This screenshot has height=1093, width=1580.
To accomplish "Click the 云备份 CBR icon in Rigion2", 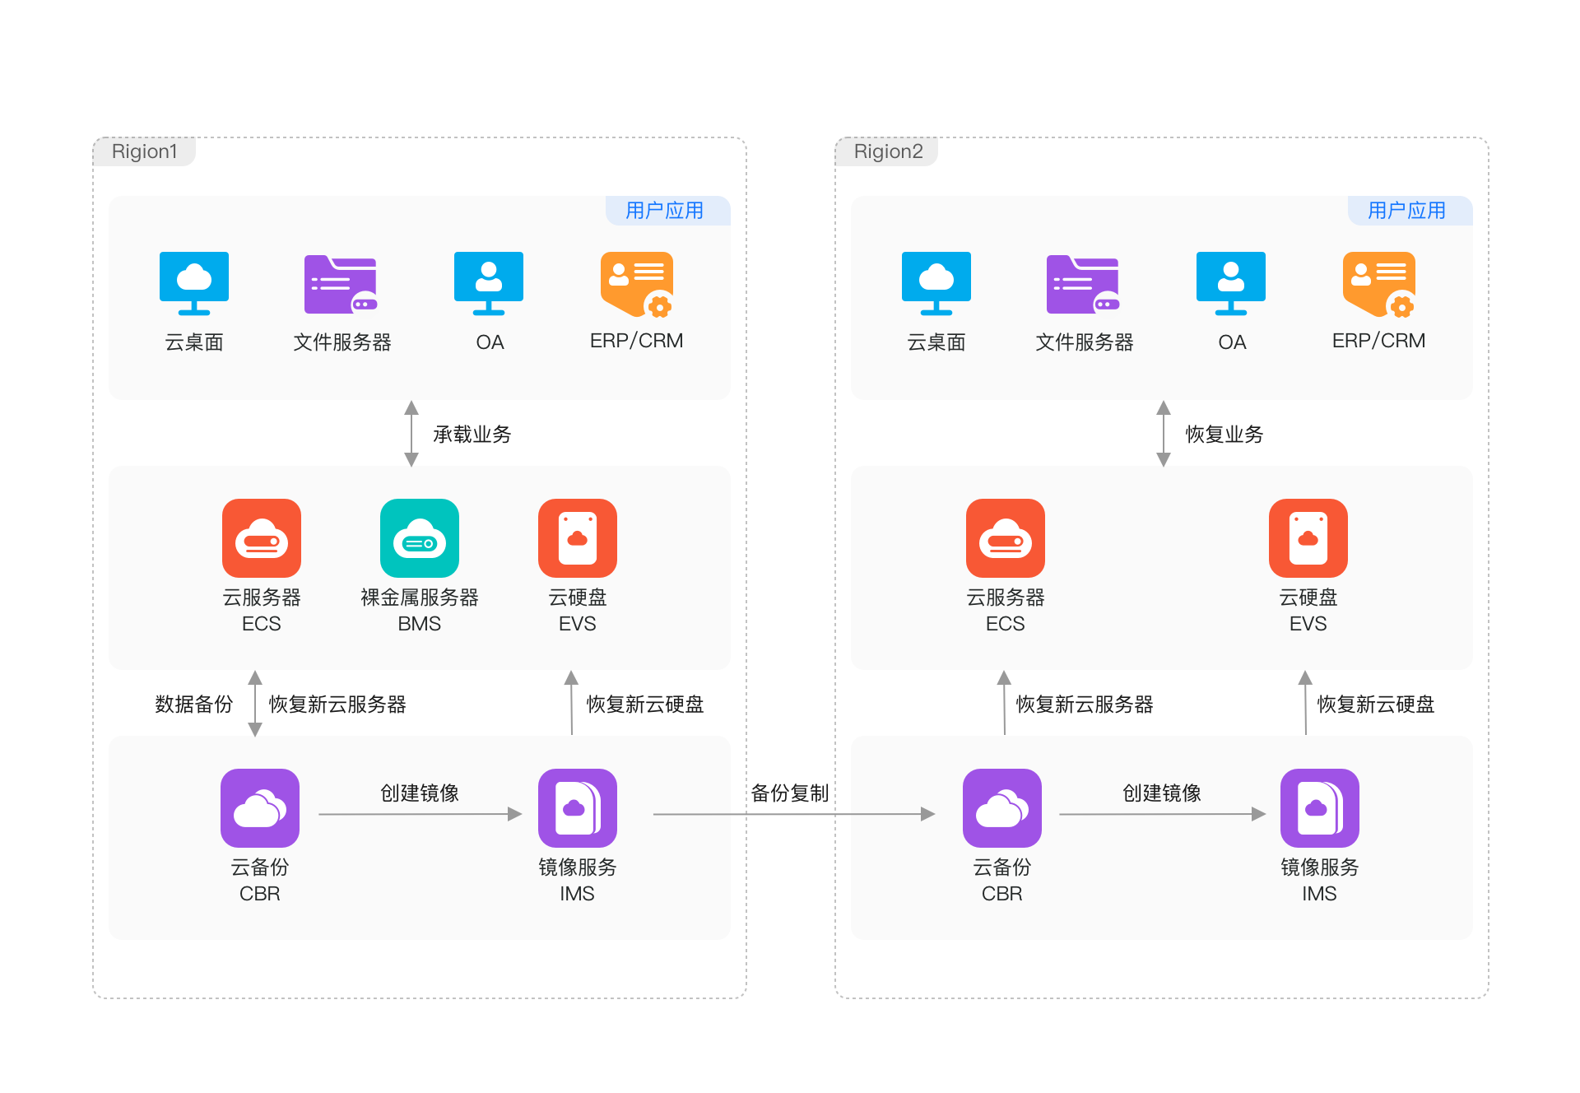I will 1001,808.
